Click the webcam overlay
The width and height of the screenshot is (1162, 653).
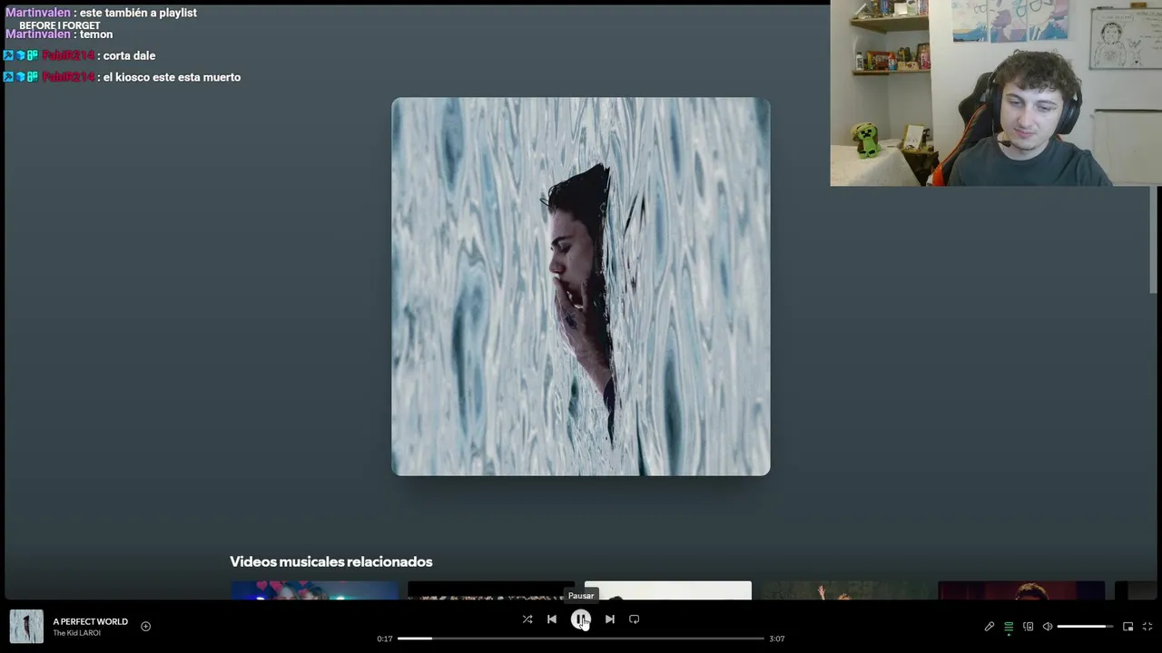996,93
